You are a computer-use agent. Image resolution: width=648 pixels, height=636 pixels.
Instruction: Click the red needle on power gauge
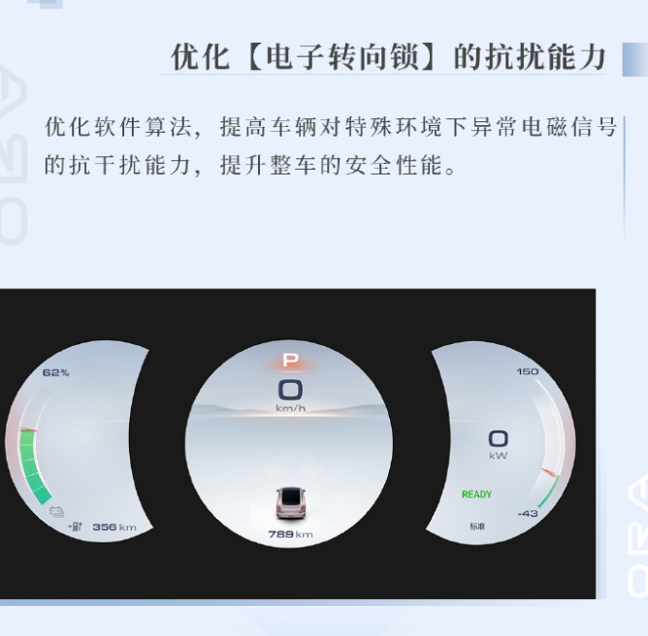pyautogui.click(x=550, y=472)
